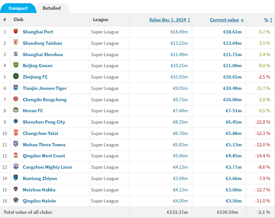The height and width of the screenshot is (218, 275).
Task: Click current value €10.00m
Action: tap(232, 100)
